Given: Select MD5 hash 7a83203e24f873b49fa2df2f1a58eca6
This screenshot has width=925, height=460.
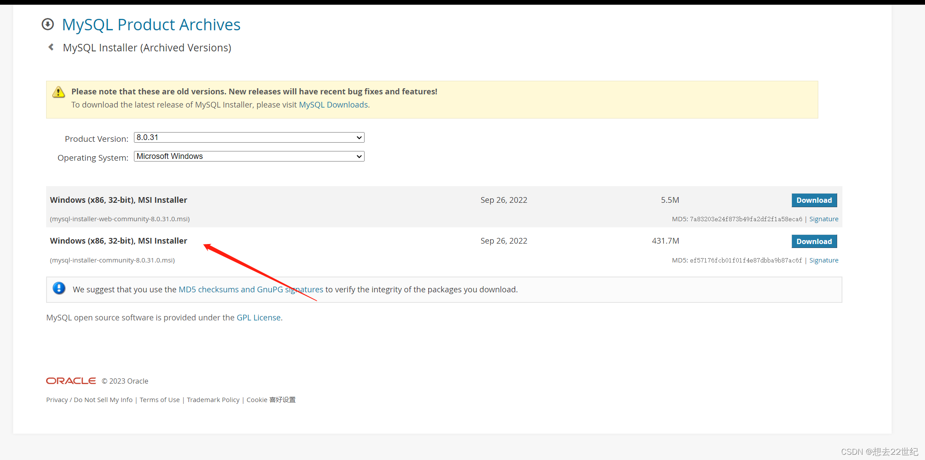Looking at the screenshot, I should [746, 219].
